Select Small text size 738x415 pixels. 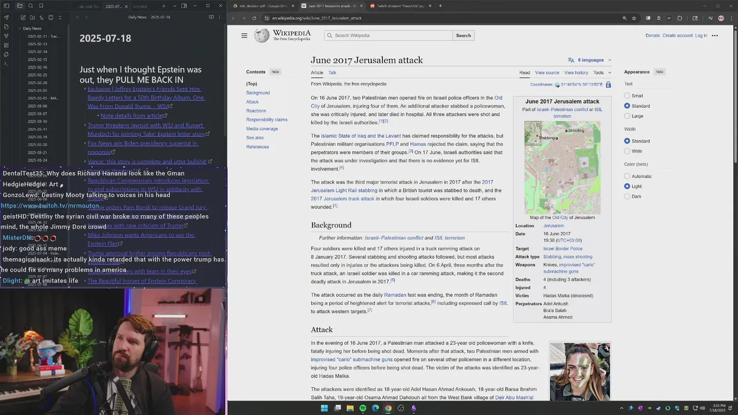(627, 96)
